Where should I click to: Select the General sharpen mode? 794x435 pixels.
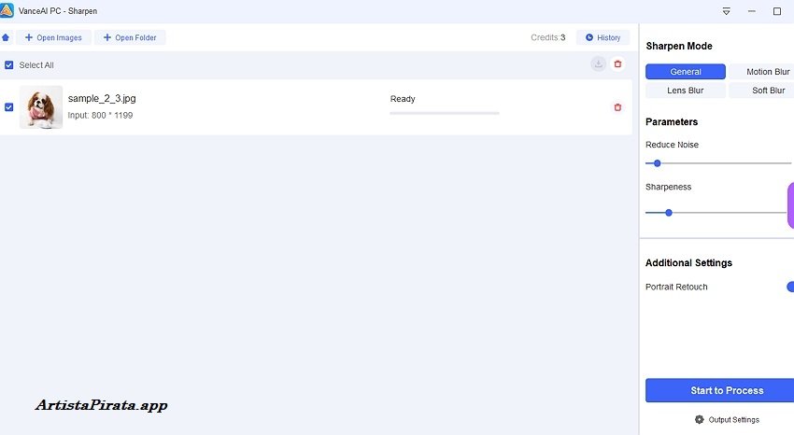(685, 72)
